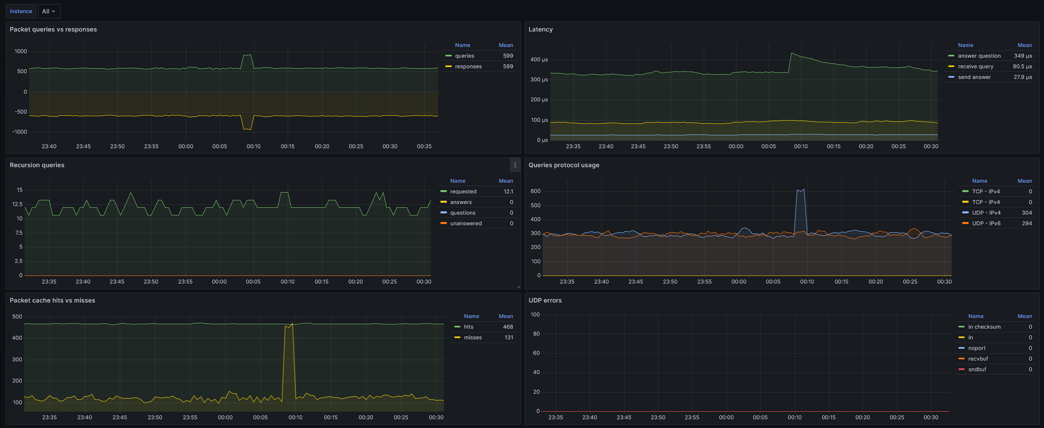Sort the UDP errors legend by Name
The height and width of the screenshot is (428, 1044).
coord(976,316)
